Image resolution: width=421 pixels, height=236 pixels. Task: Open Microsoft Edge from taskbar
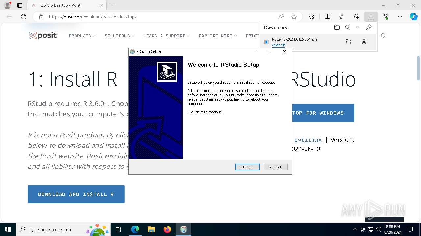[x=135, y=229]
